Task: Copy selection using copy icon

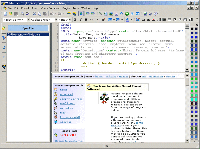Action: [40, 14]
